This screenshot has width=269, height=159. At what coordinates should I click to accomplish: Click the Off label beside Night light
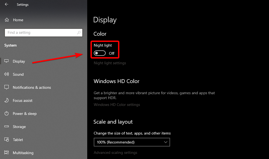[111, 53]
